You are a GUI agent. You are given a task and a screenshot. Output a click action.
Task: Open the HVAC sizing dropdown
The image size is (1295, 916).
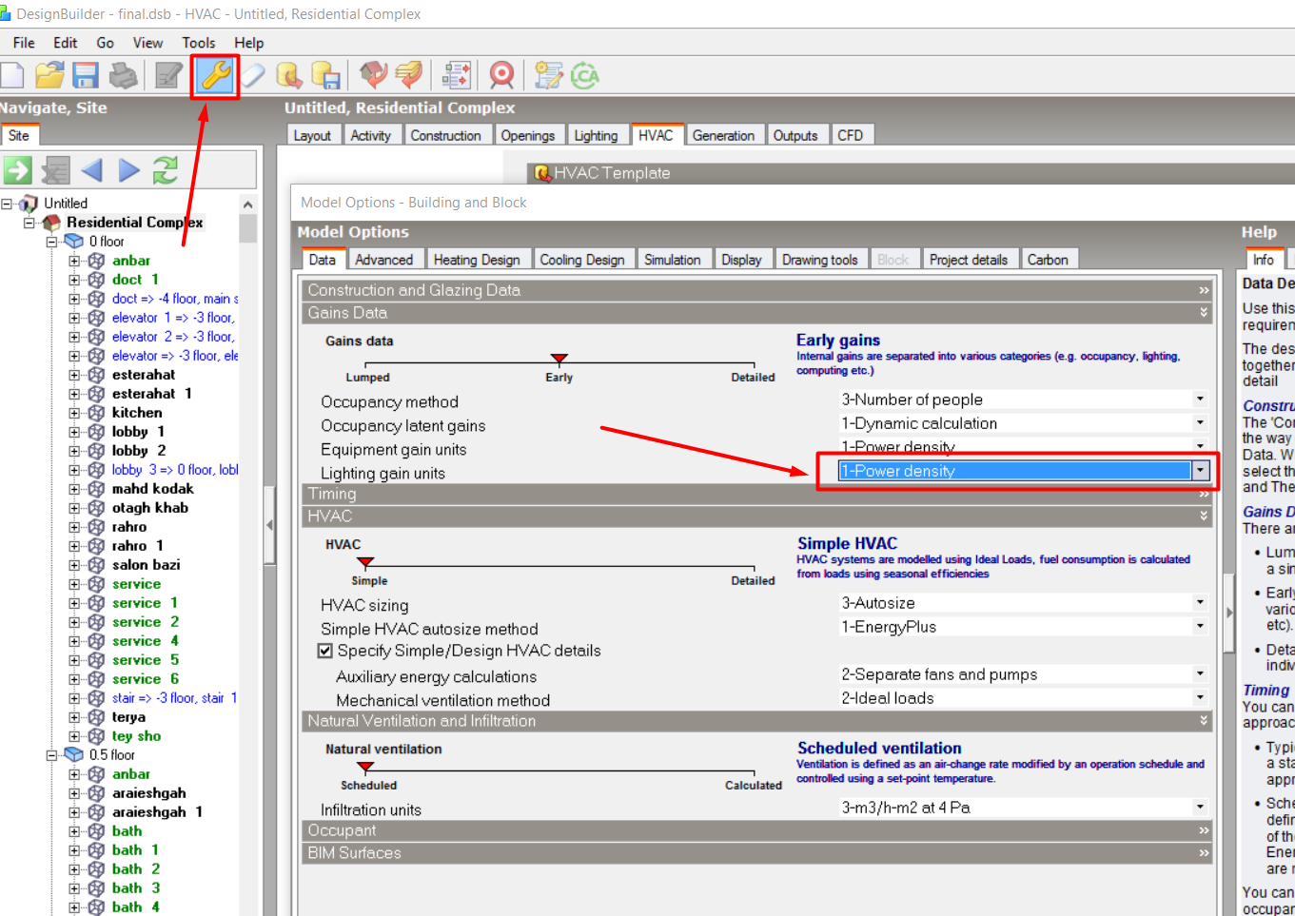pos(1200,603)
